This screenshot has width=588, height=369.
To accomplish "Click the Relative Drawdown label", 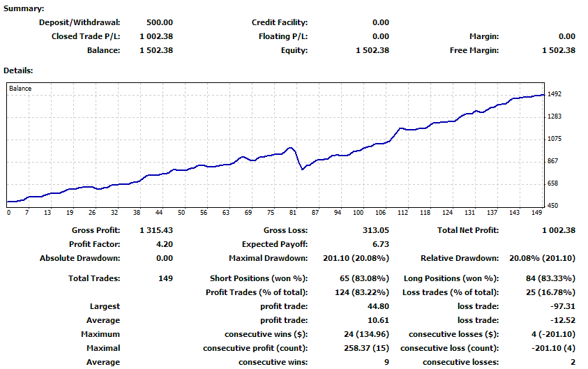I will click(460, 258).
